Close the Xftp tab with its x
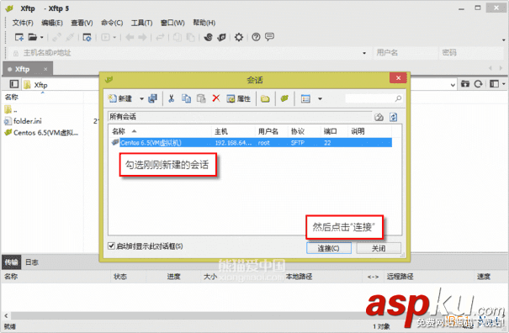This screenshot has width=509, height=333. click(x=45, y=69)
